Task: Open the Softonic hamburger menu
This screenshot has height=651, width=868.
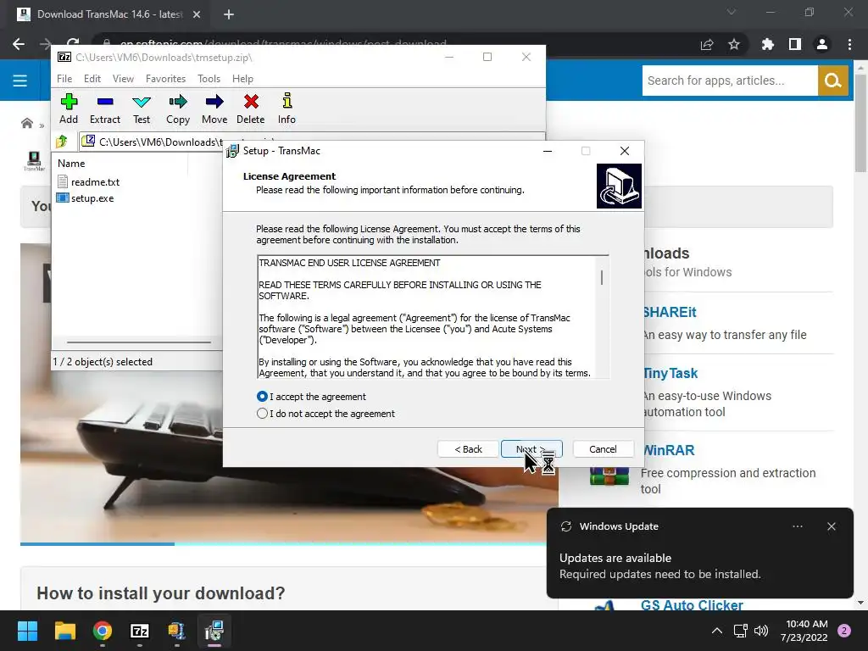Action: (x=20, y=81)
